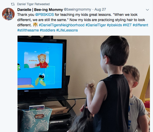Click the retweet arrows icon

[x=13, y=4]
